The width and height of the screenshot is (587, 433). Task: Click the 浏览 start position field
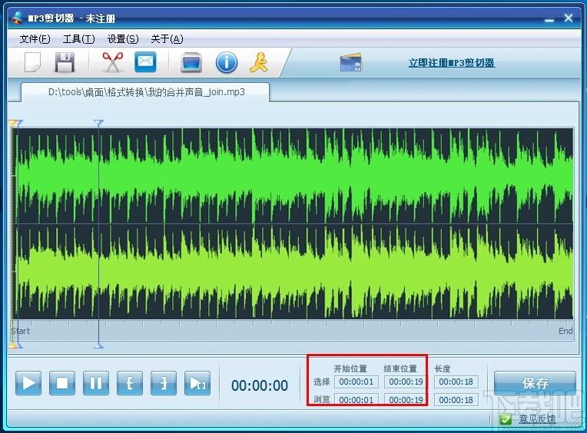357,400
